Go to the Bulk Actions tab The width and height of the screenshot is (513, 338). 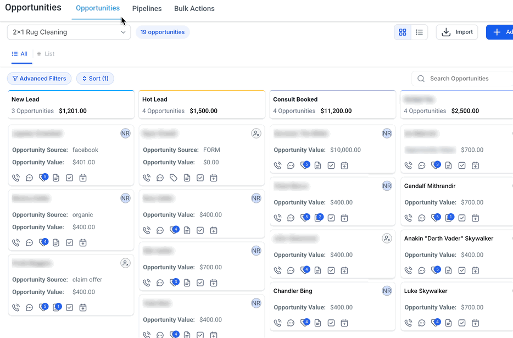click(194, 9)
